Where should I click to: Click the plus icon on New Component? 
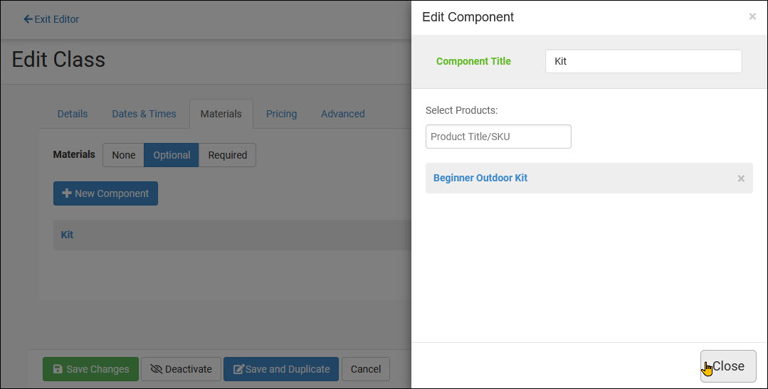pos(67,193)
